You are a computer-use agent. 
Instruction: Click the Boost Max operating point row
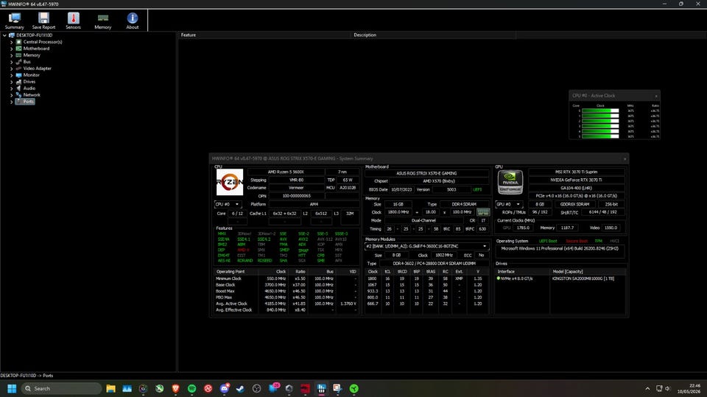click(286, 292)
